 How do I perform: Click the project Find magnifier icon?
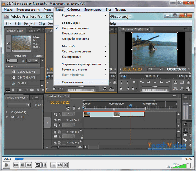(26, 90)
